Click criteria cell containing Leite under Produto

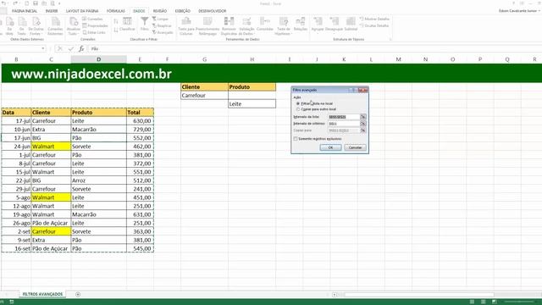(252, 104)
